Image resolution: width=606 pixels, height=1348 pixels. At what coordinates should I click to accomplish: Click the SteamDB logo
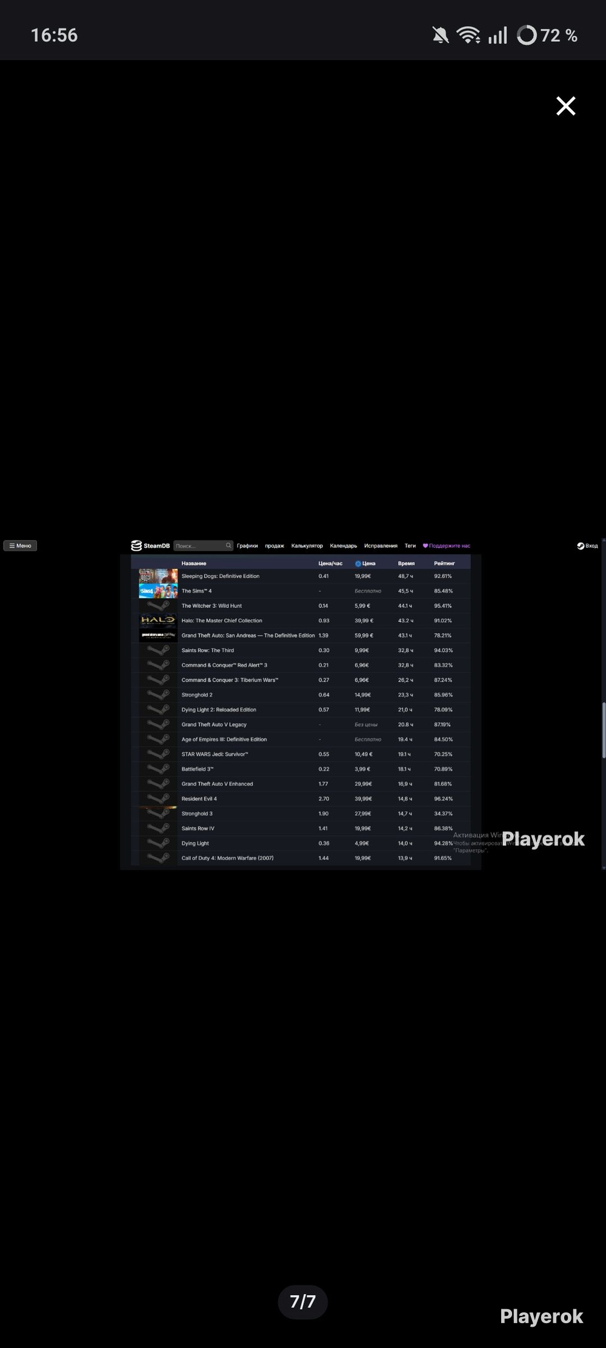(x=151, y=545)
